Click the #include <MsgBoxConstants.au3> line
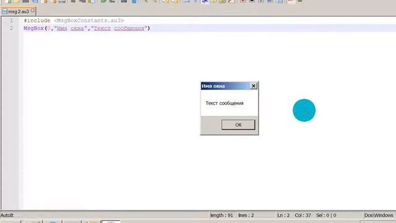The height and width of the screenshot is (223, 396). pyautogui.click(x=74, y=20)
